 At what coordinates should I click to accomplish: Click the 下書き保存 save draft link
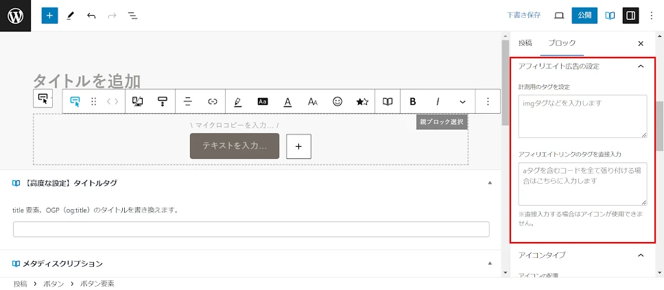pos(523,15)
